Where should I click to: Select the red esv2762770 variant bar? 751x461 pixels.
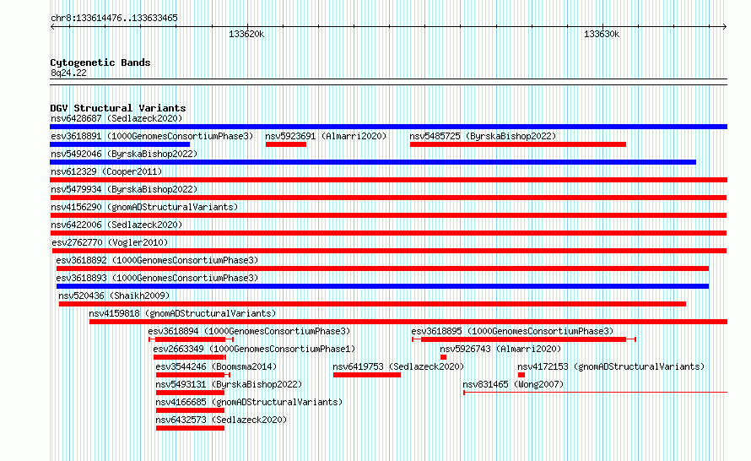point(389,251)
